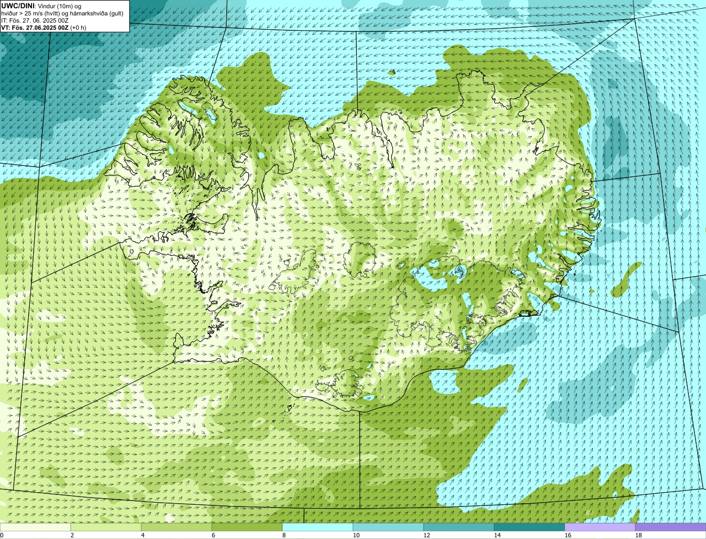Click the 16–18 m/s lavender legend swatch
This screenshot has height=539, width=706.
click(600, 527)
